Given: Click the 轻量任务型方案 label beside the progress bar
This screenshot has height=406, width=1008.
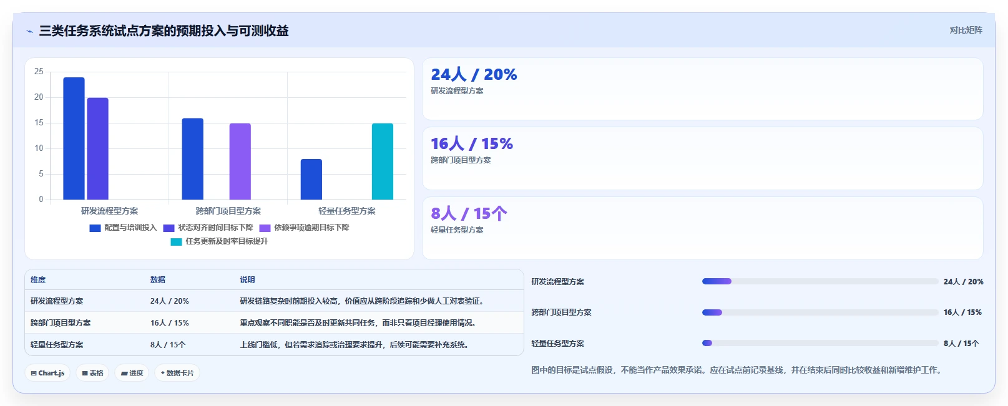Looking at the screenshot, I should click(557, 344).
